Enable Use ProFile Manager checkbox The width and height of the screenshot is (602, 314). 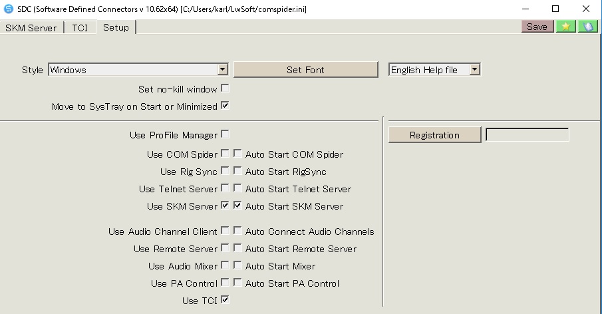(x=226, y=134)
